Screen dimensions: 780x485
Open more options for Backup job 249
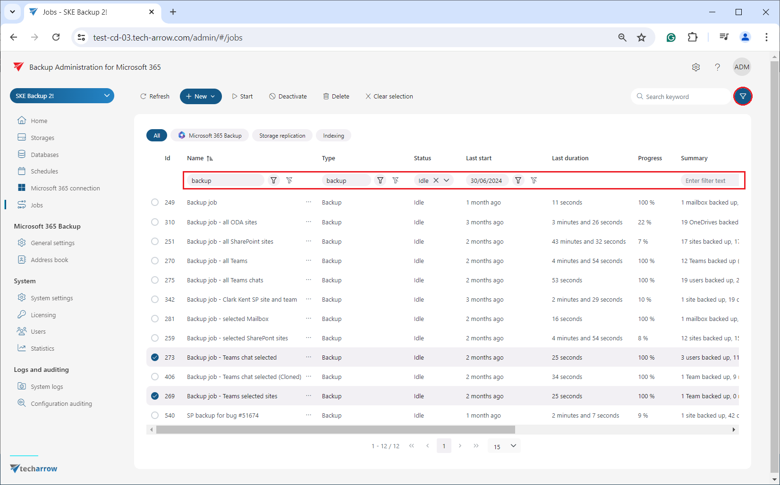coord(308,202)
